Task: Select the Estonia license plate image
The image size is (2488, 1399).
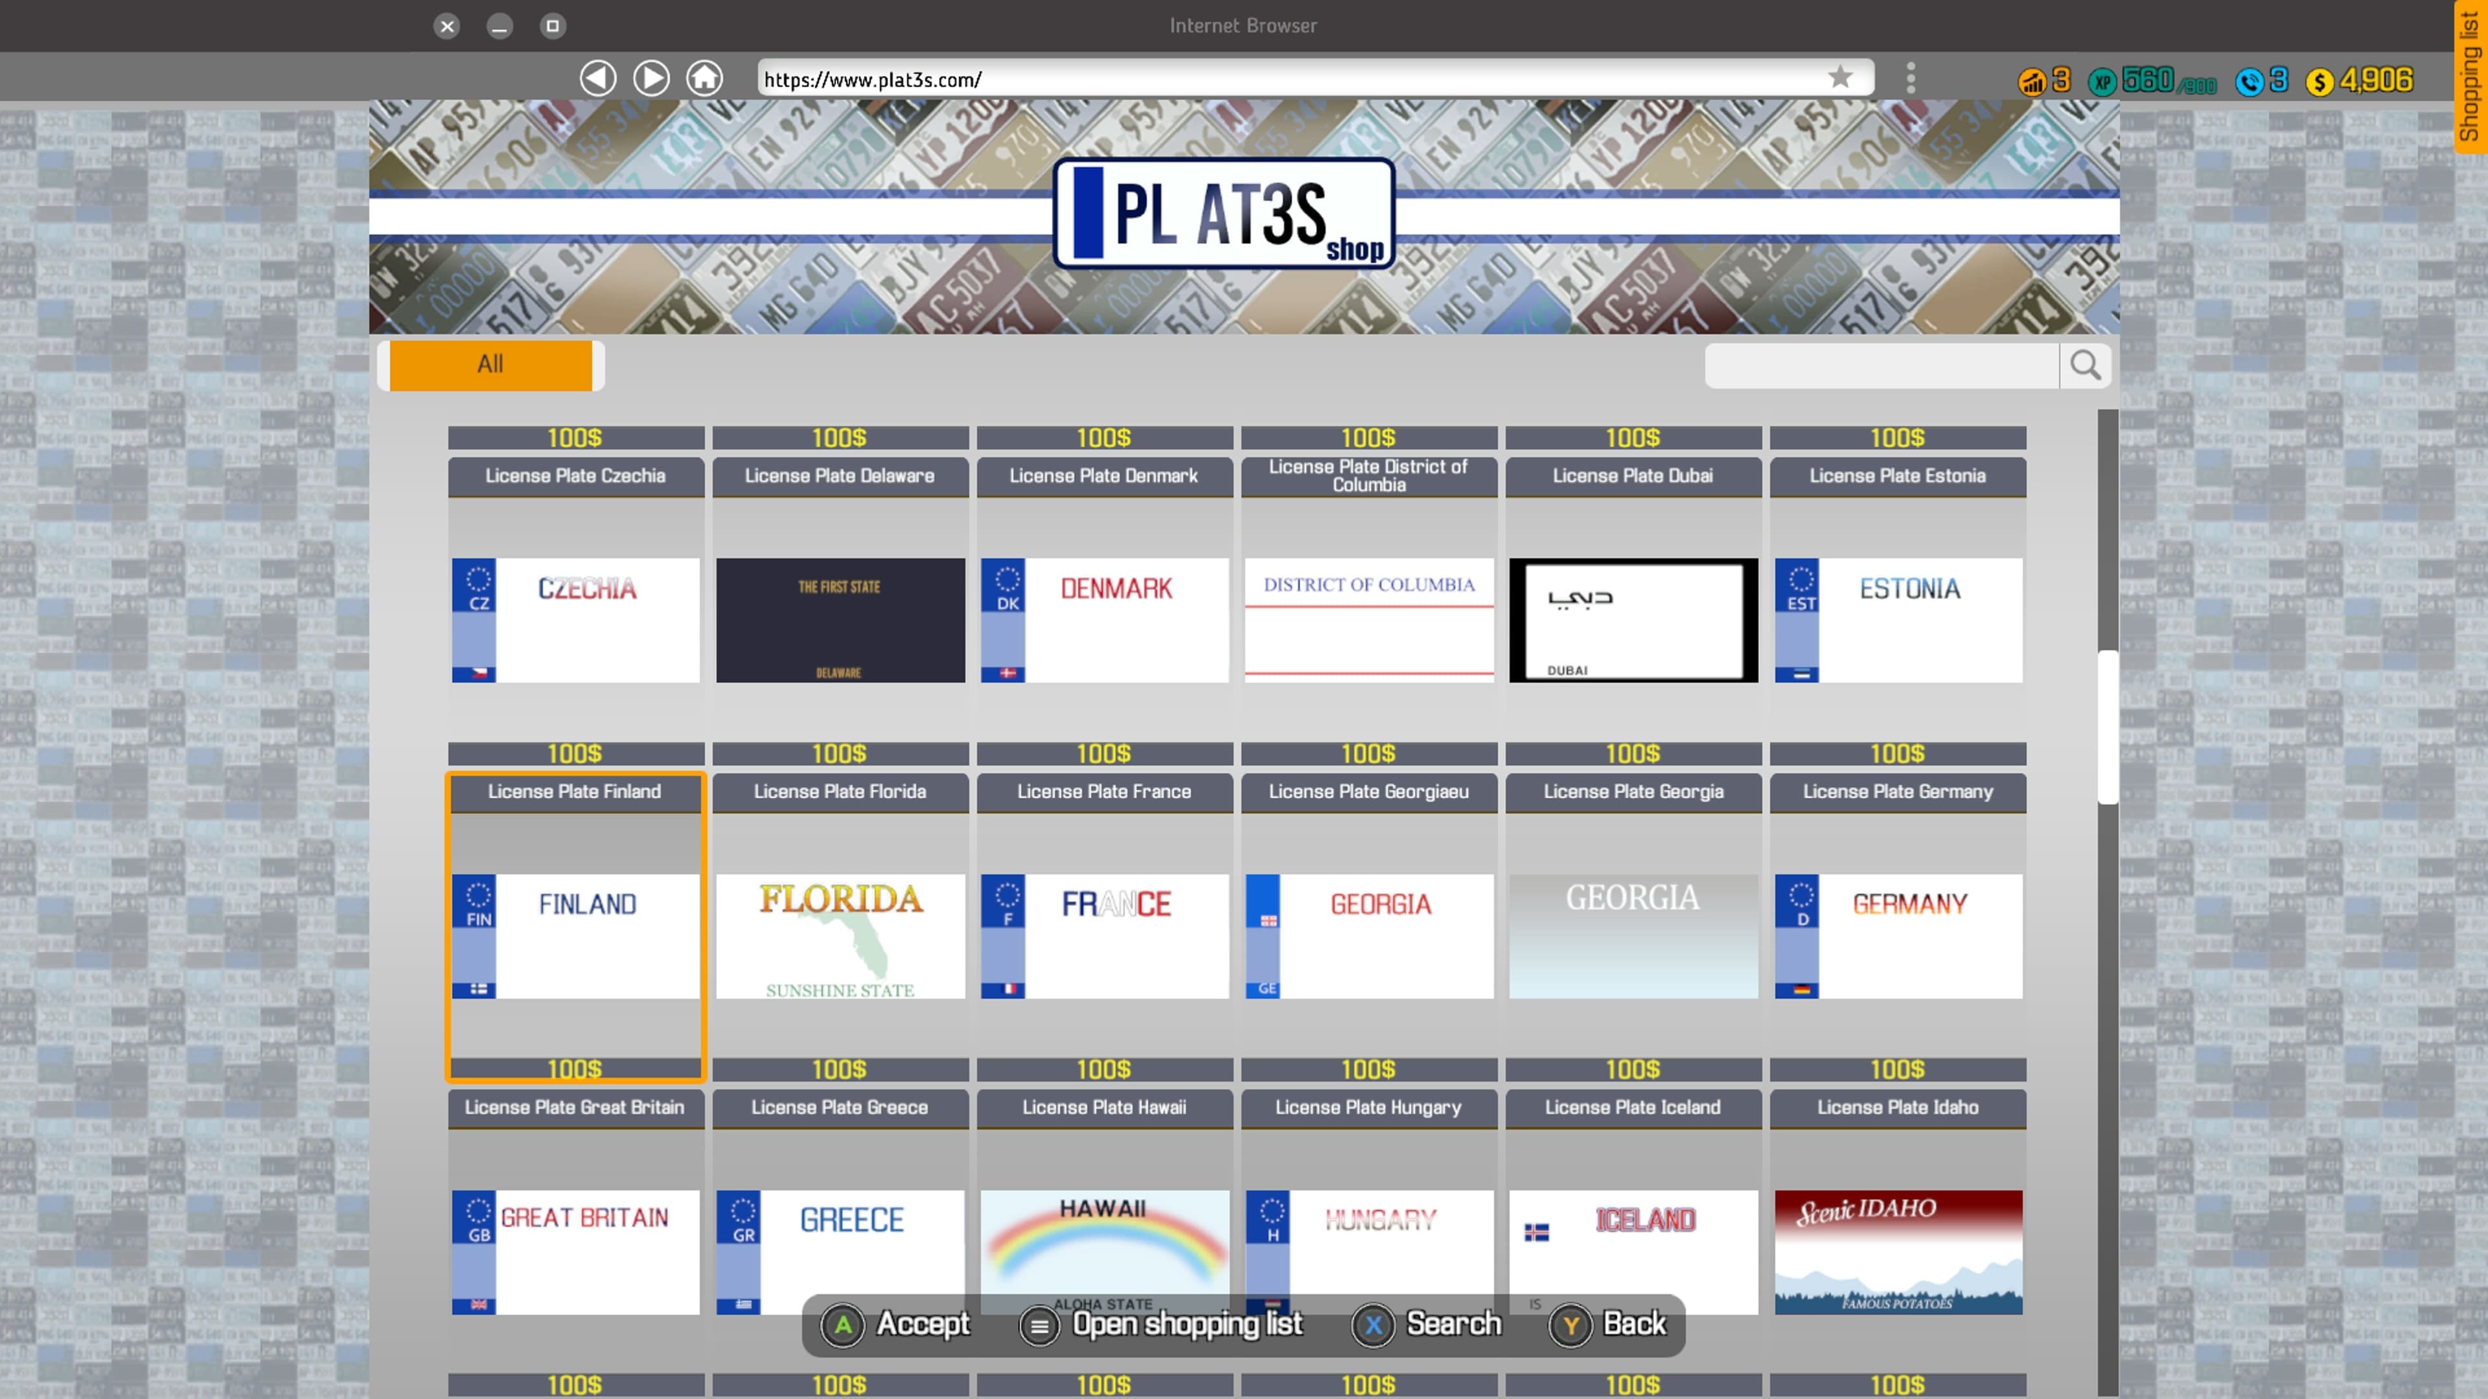Action: pos(1899,620)
